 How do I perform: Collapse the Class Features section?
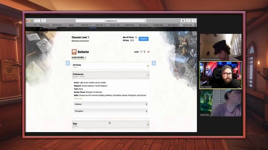click(x=79, y=57)
